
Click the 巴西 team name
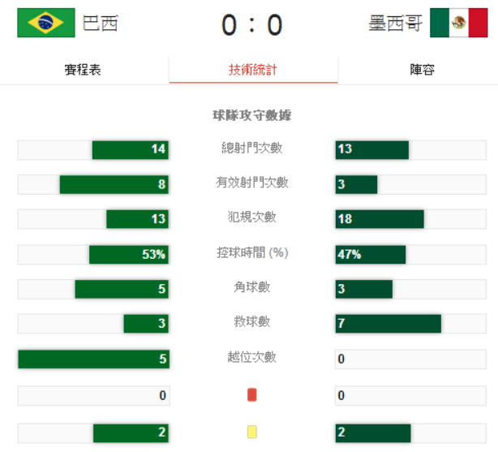click(101, 24)
